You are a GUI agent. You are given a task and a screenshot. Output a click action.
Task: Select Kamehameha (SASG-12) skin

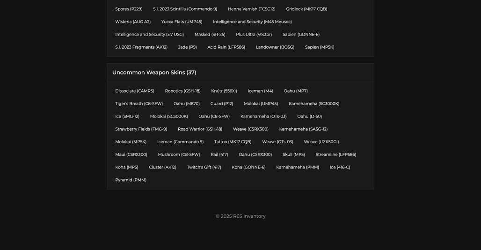coord(303,129)
